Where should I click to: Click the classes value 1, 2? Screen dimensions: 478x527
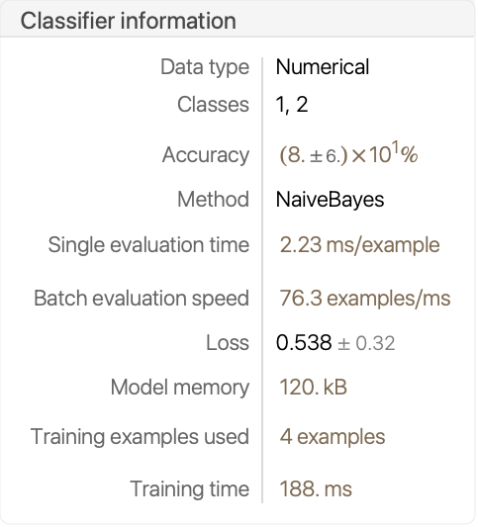pos(292,104)
